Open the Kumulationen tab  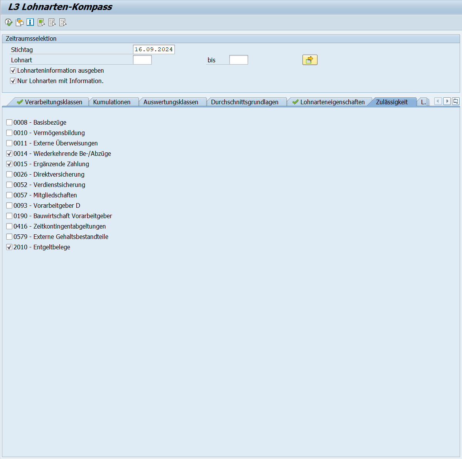click(112, 102)
